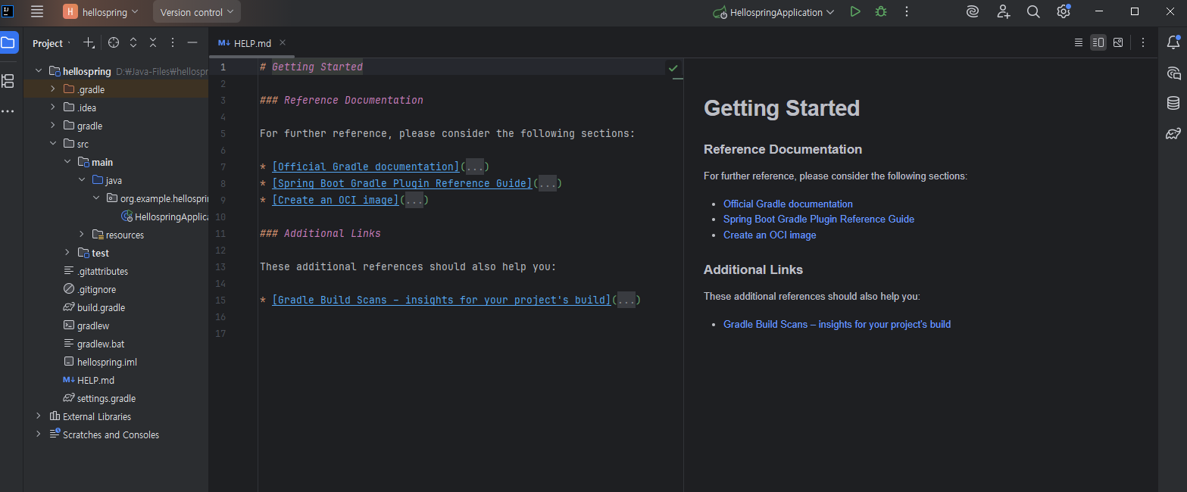Image resolution: width=1187 pixels, height=492 pixels.
Task: Open the HellospringApplication run configuration dropdown
Action: (774, 12)
